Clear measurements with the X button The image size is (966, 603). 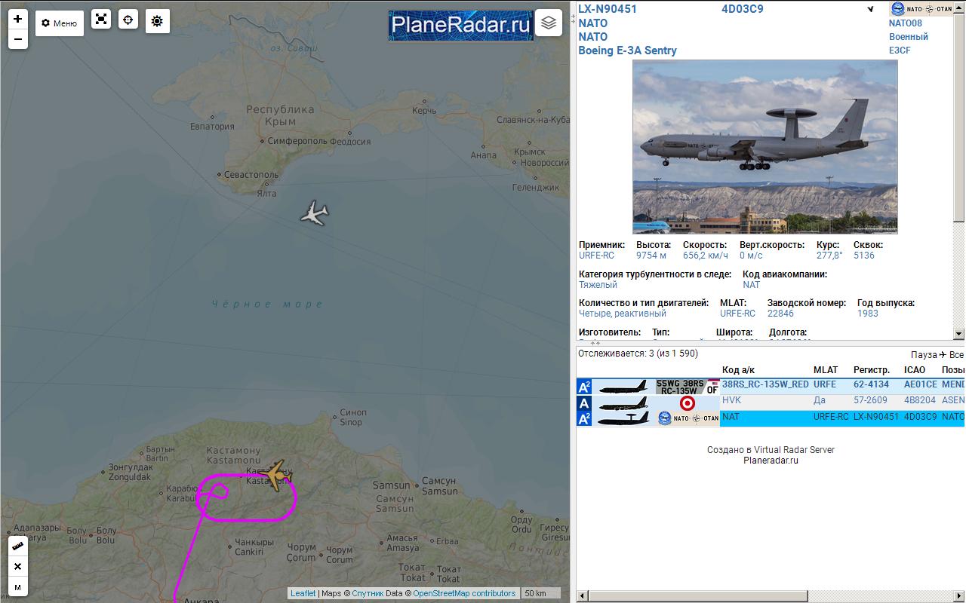[18, 566]
